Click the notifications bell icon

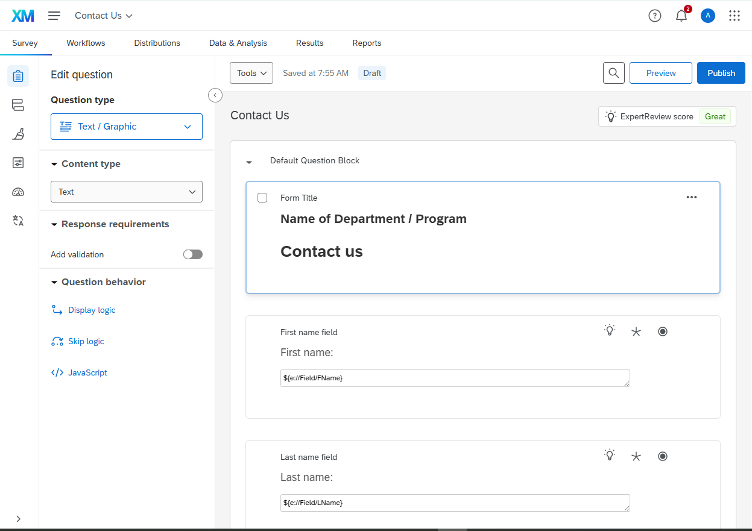tap(681, 16)
